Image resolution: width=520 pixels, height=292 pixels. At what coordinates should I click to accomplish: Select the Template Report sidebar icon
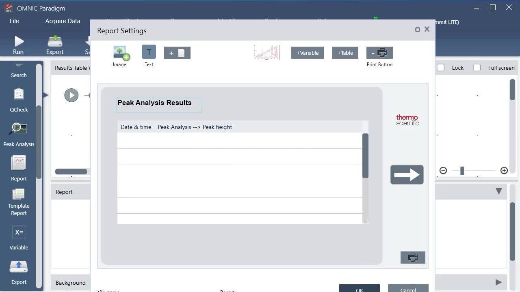[19, 195]
